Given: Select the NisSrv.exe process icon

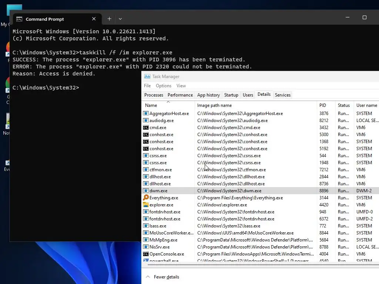Looking at the screenshot, I should pyautogui.click(x=146, y=247).
